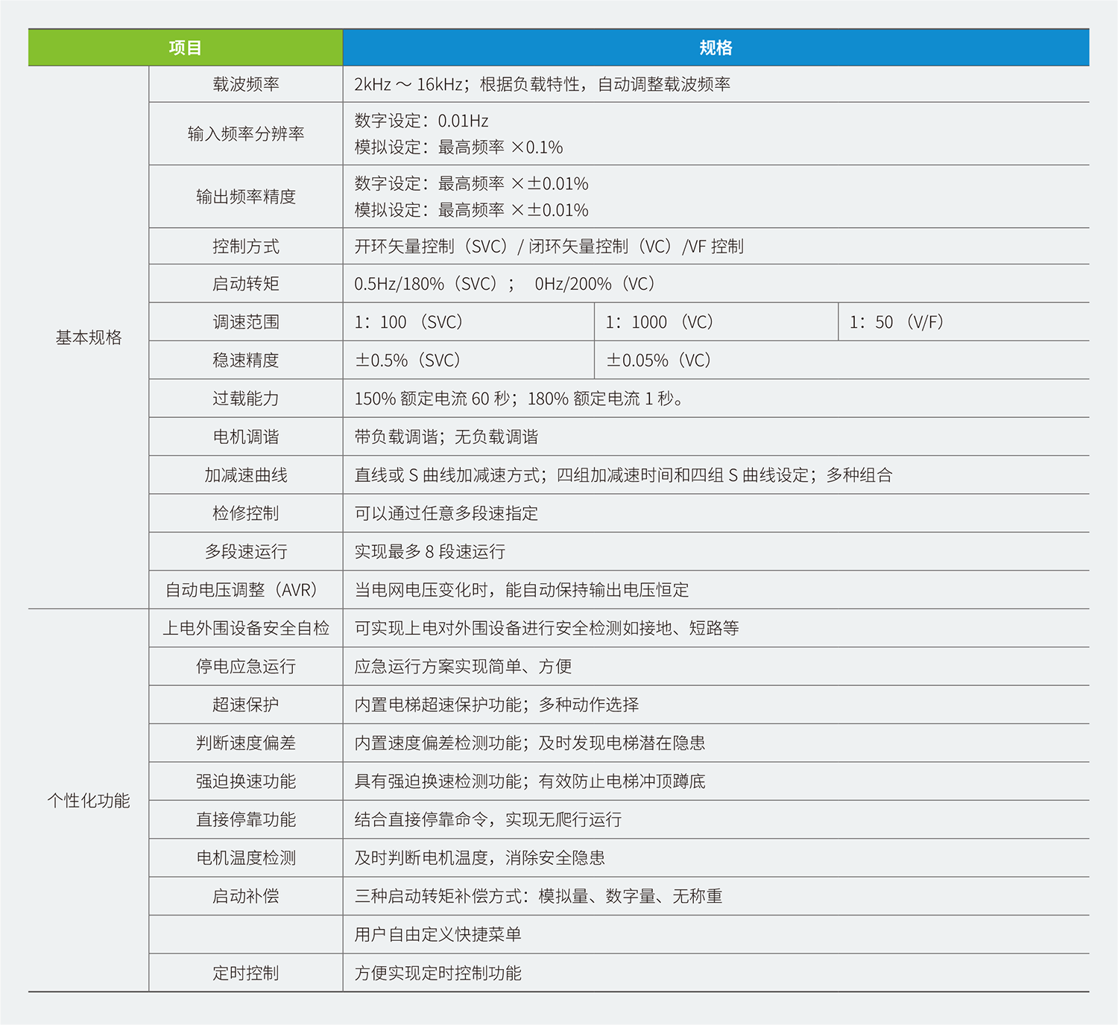Image resolution: width=1118 pixels, height=1025 pixels.
Task: Click the 电机温度检测 item cell
Action: pyautogui.click(x=246, y=858)
